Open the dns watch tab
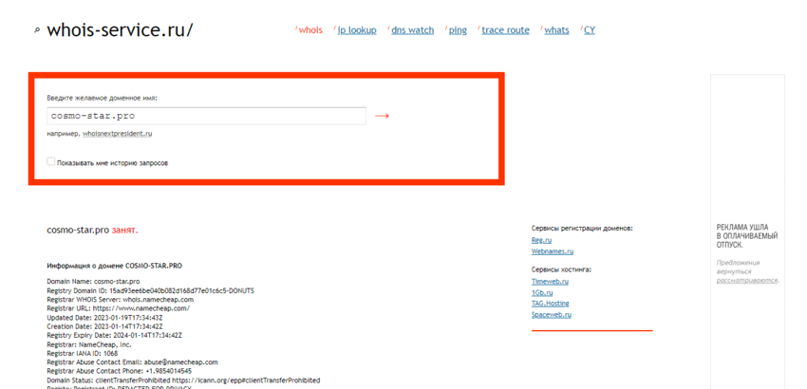This screenshot has width=807, height=389. [412, 30]
